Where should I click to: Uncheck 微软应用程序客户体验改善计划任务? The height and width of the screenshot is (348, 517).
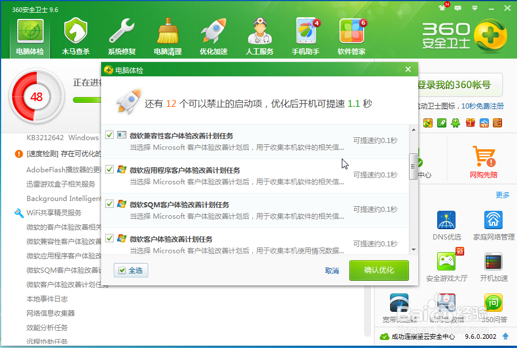coord(110,169)
